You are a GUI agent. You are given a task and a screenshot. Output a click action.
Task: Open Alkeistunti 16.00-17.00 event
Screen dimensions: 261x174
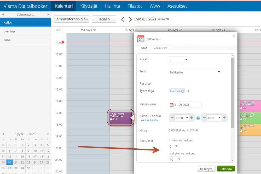pos(250,106)
